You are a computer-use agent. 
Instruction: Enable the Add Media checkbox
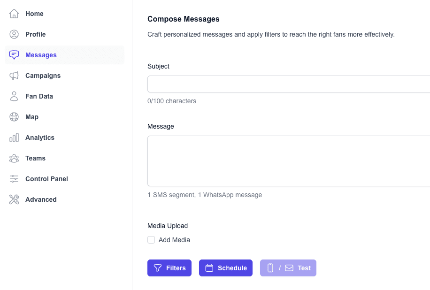coord(151,240)
